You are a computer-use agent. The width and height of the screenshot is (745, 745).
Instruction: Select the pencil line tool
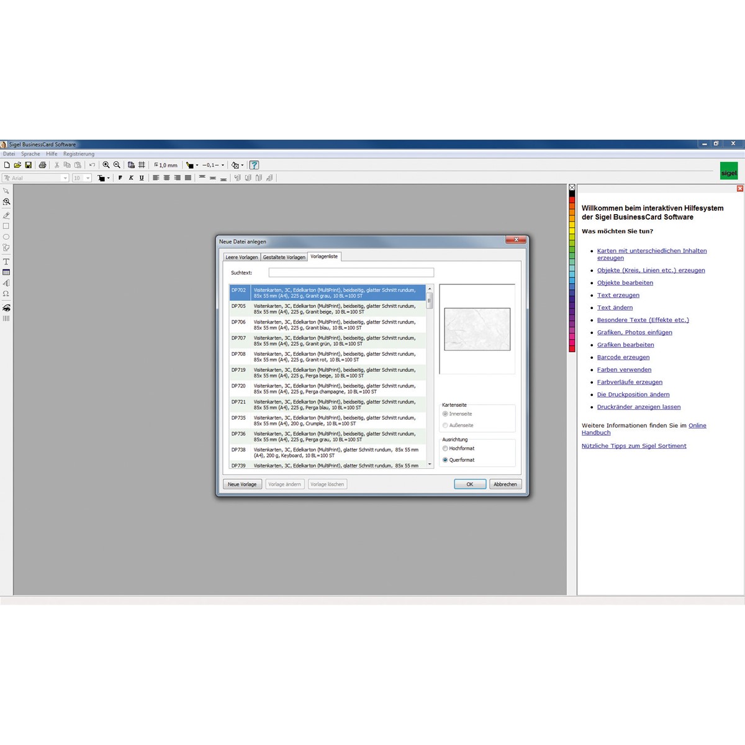6,215
